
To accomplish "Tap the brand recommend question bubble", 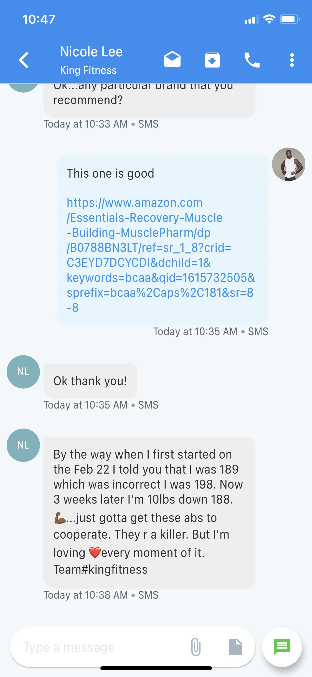I will [x=149, y=100].
